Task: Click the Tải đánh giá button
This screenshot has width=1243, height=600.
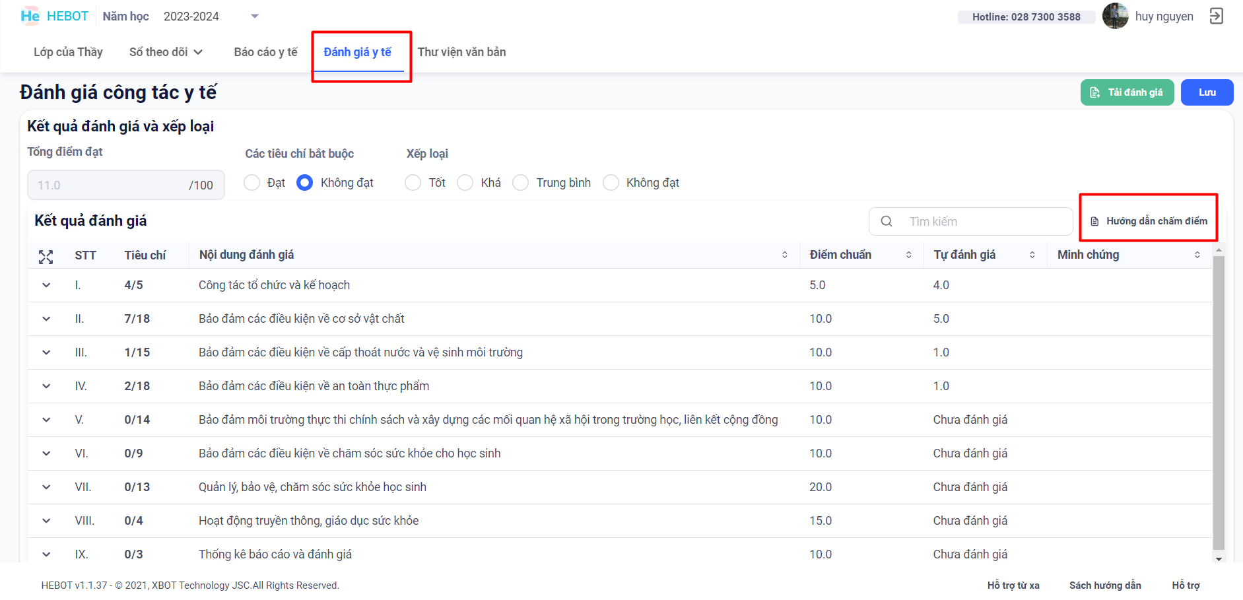Action: (x=1127, y=92)
